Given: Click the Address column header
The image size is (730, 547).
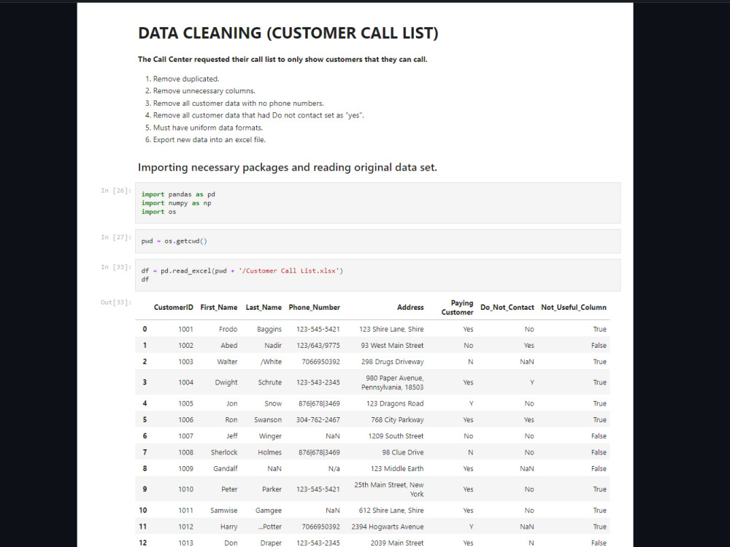Looking at the screenshot, I should coord(410,307).
